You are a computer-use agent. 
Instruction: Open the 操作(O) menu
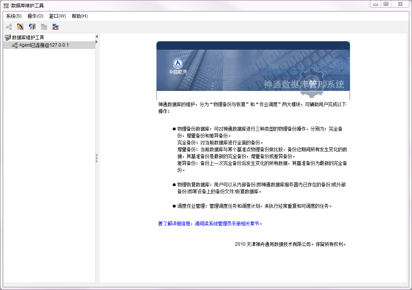pyautogui.click(x=35, y=16)
